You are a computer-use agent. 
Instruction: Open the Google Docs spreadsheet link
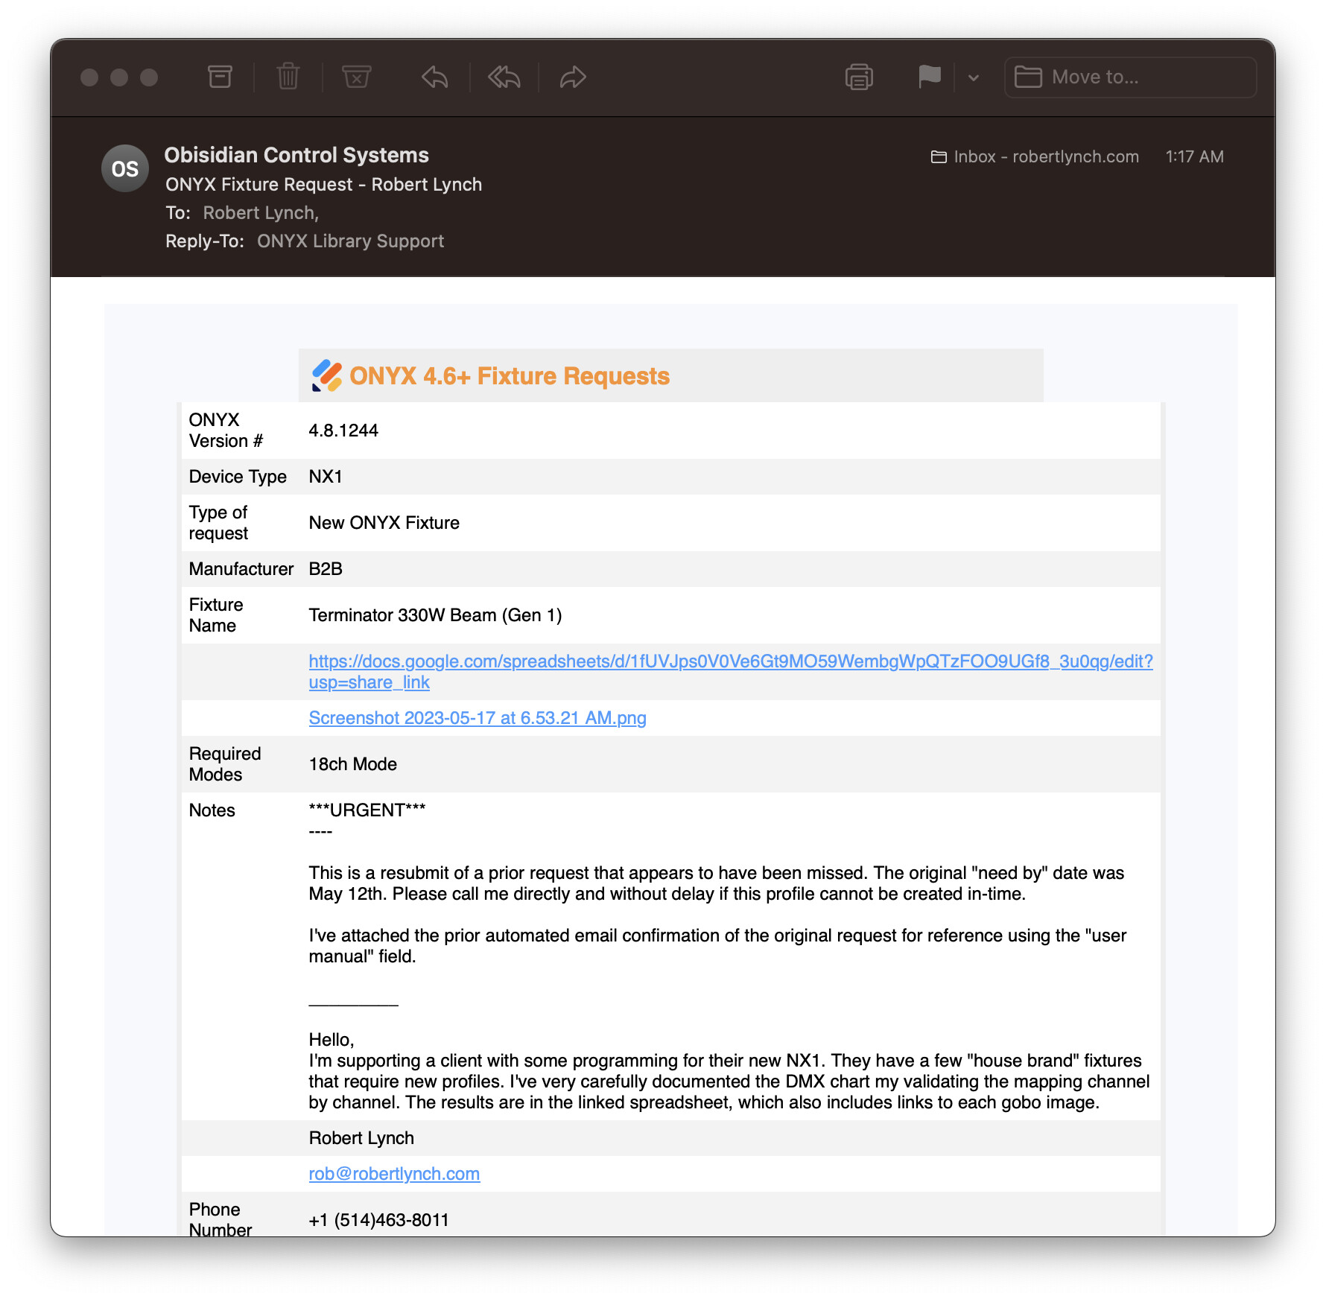[x=731, y=672]
